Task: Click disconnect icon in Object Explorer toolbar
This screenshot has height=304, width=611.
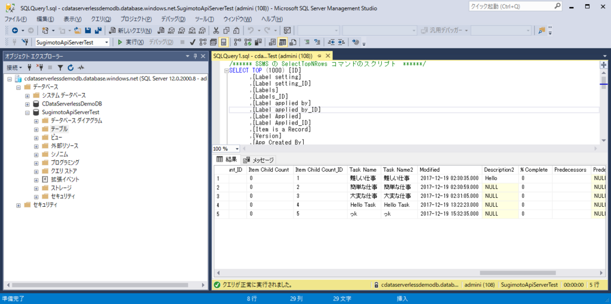Action: click(x=39, y=67)
